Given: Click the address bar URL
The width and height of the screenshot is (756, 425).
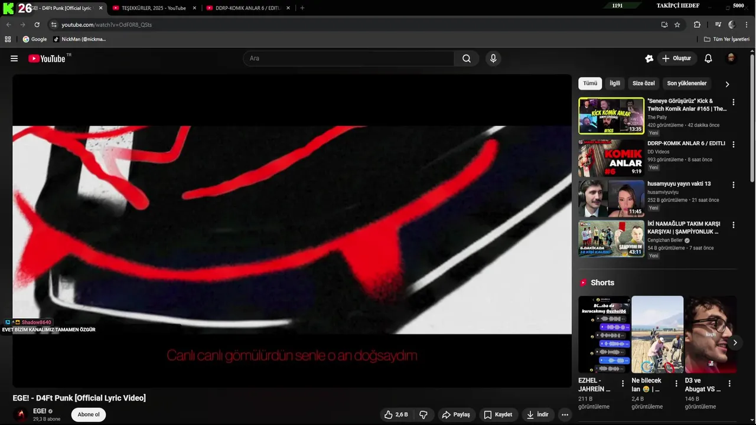Looking at the screenshot, I should [x=106, y=25].
